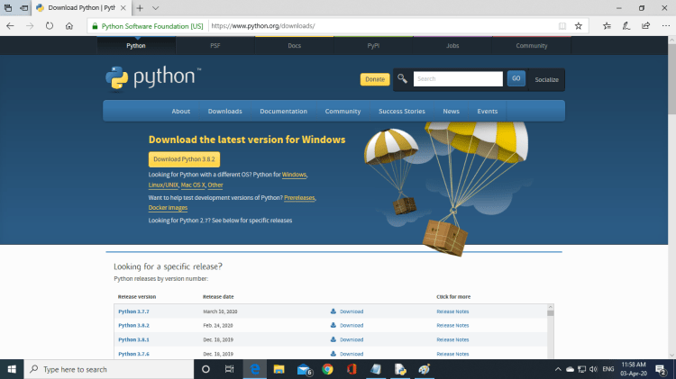The width and height of the screenshot is (676, 379).
Task: Click the taskbar clock 11:58 AM
Action: (x=634, y=365)
